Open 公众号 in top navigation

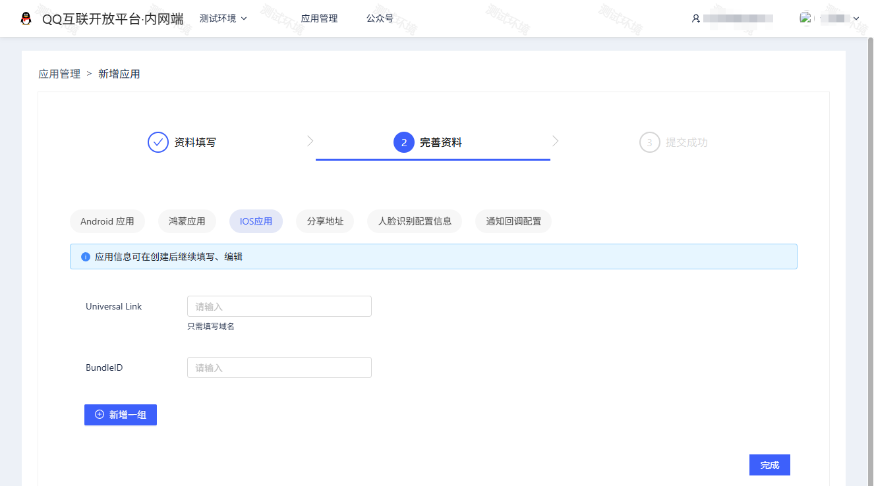tap(380, 18)
